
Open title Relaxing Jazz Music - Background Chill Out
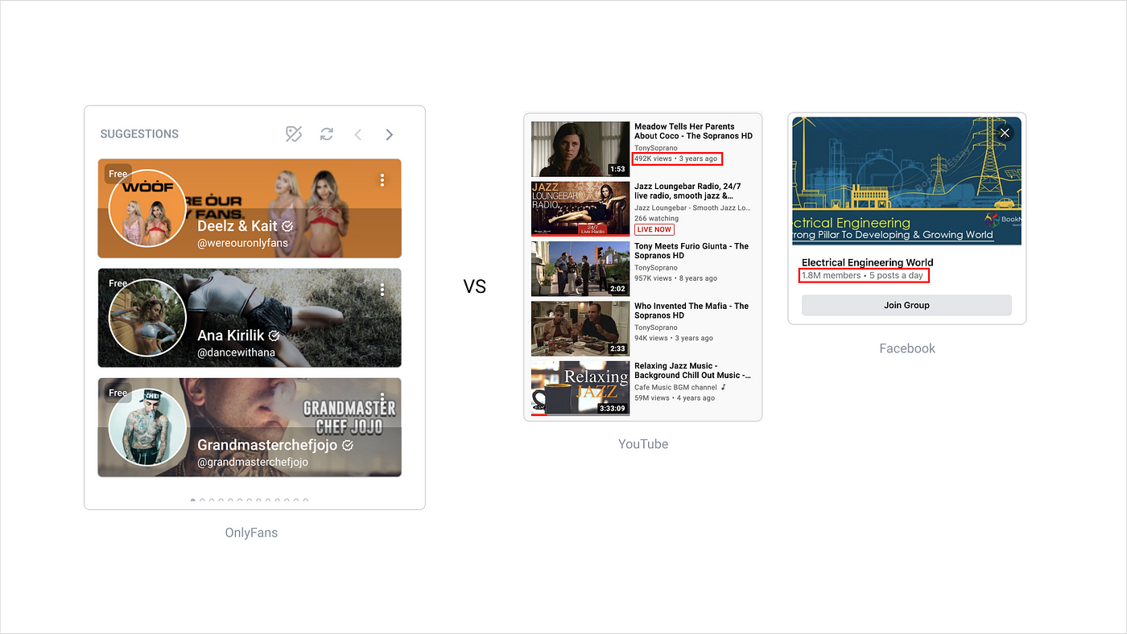tap(693, 371)
